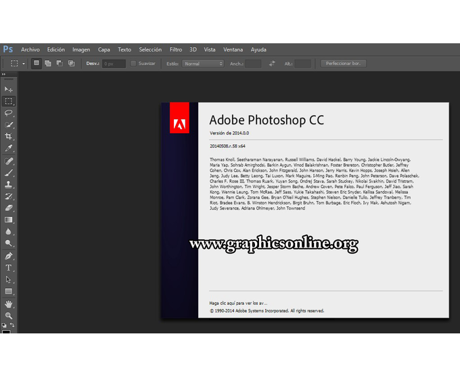Image resolution: width=460 pixels, height=376 pixels.
Task: Expand the collapsed tools panel arrows
Action: tap(3, 74)
